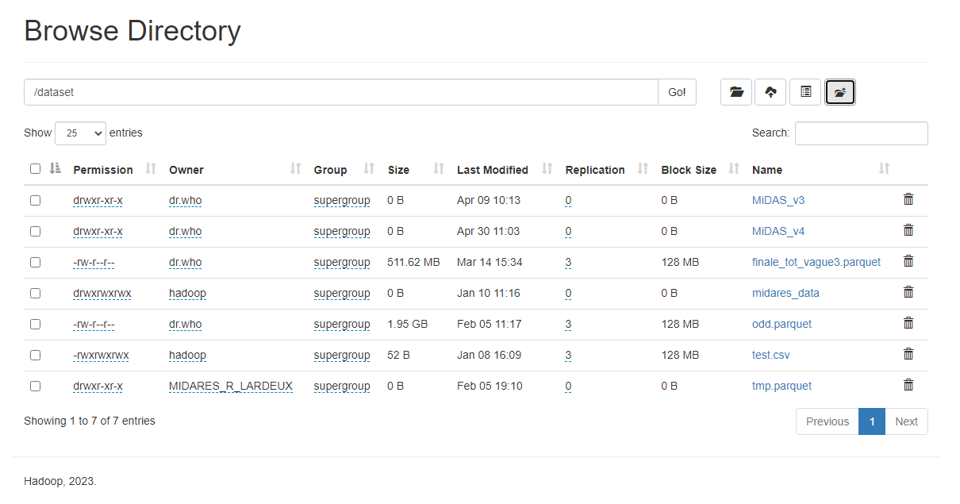Toggle the select-all checkbox in header
Screen dimensions: 960x504
[35, 169]
